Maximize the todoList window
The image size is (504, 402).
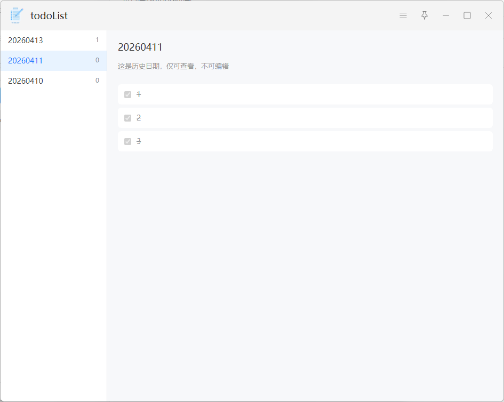click(467, 16)
